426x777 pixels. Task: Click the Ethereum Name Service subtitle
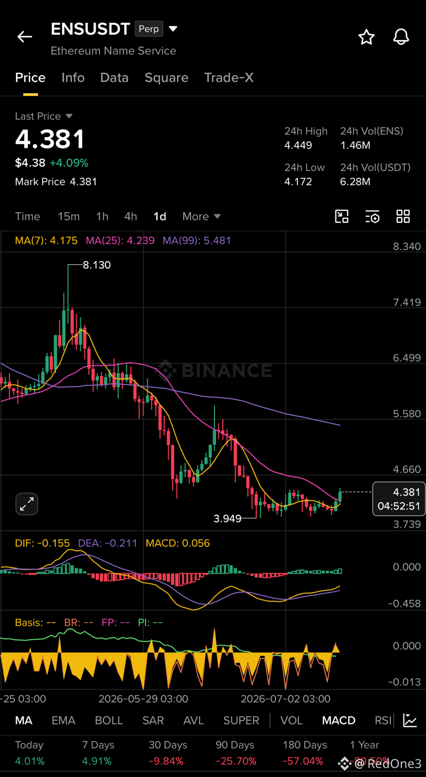(113, 51)
